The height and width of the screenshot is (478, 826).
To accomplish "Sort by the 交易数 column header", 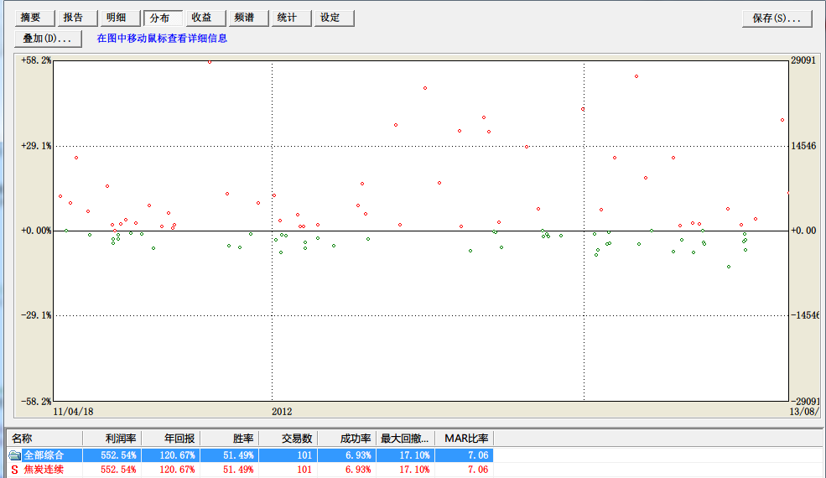I will coord(288,439).
